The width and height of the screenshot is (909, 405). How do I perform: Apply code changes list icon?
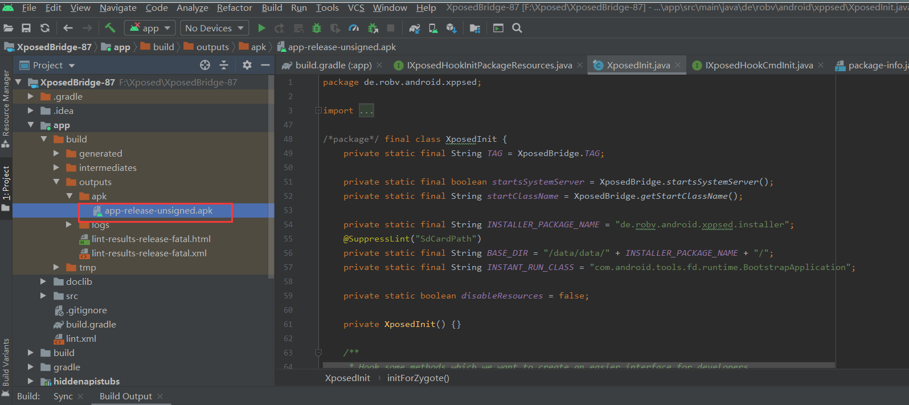tap(298, 28)
